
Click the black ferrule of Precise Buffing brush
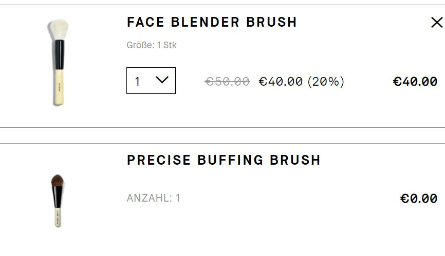click(x=58, y=197)
